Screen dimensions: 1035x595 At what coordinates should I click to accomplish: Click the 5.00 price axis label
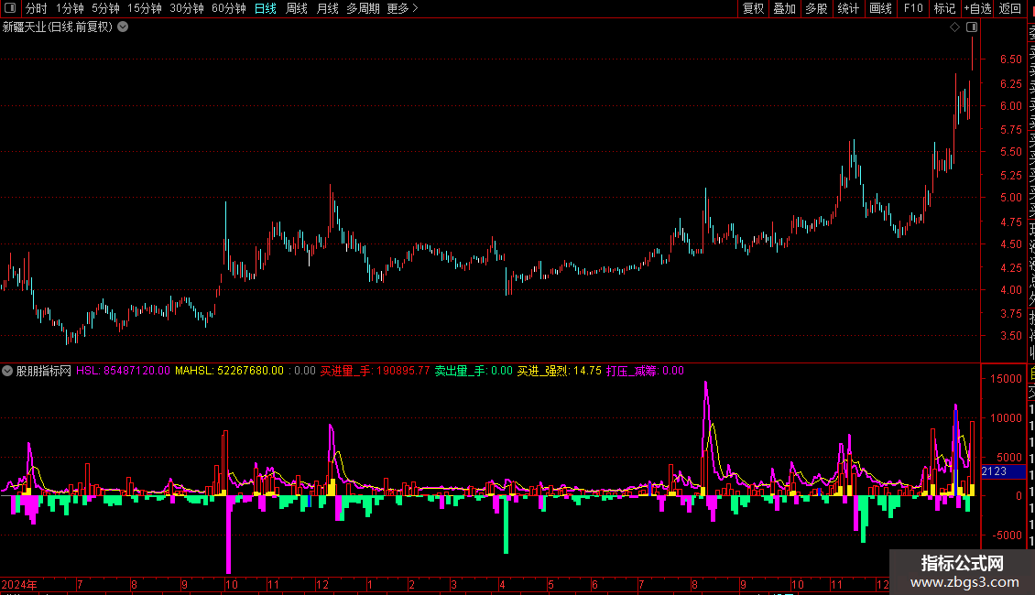tap(1010, 197)
